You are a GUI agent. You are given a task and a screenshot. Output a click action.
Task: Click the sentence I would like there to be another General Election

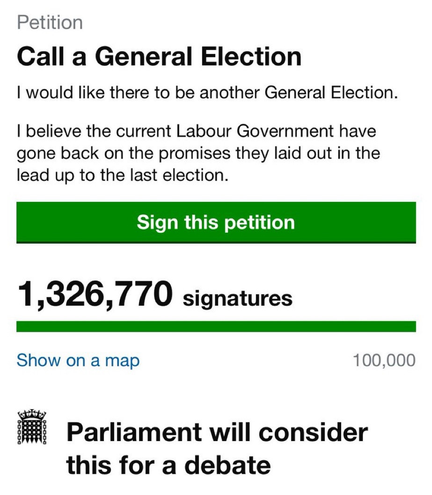pyautogui.click(x=207, y=93)
